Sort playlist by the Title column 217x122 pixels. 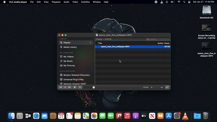[x=100, y=43]
